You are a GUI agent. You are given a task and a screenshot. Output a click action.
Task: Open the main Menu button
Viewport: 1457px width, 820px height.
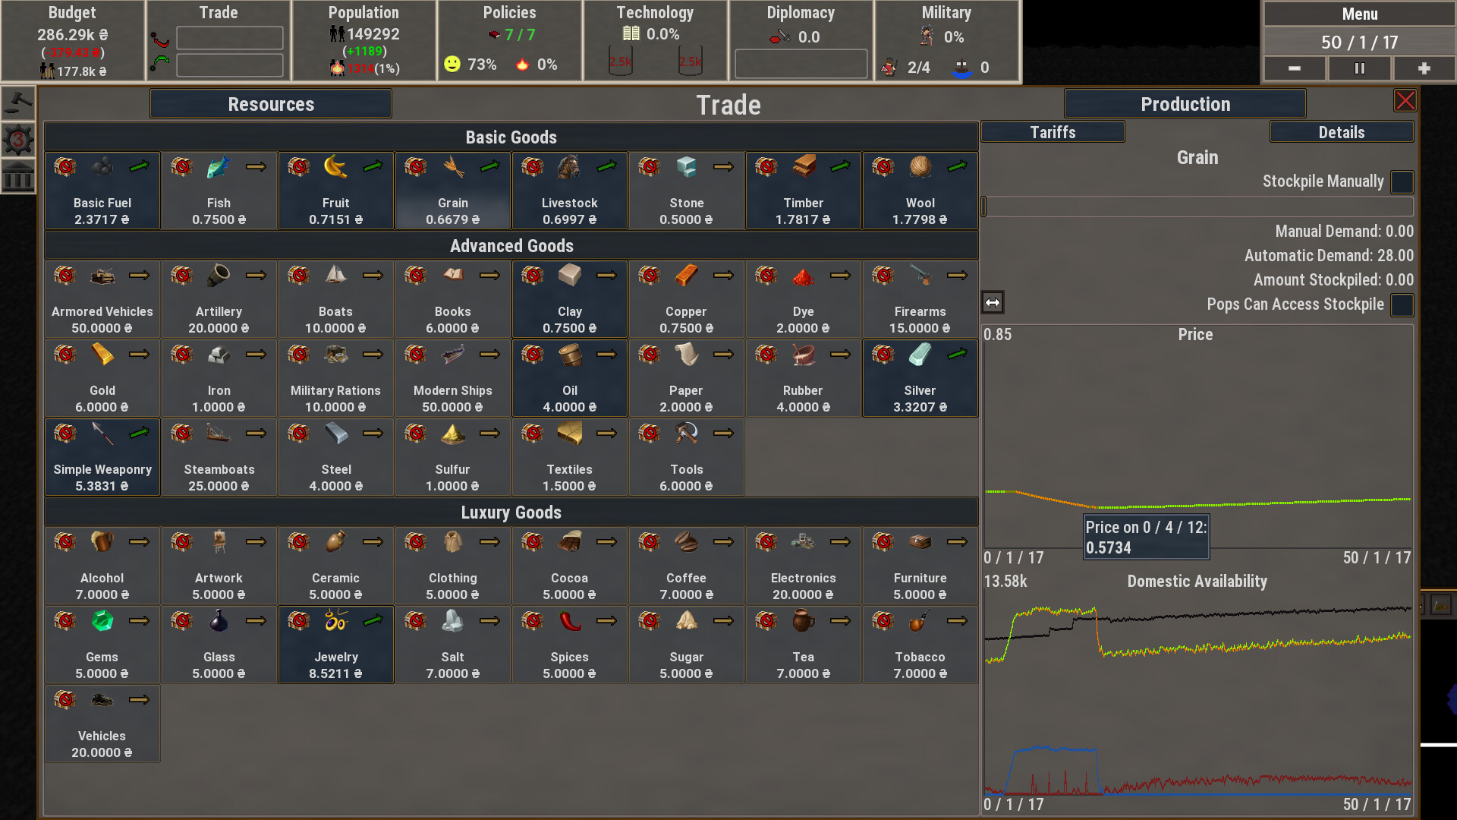pyautogui.click(x=1359, y=14)
